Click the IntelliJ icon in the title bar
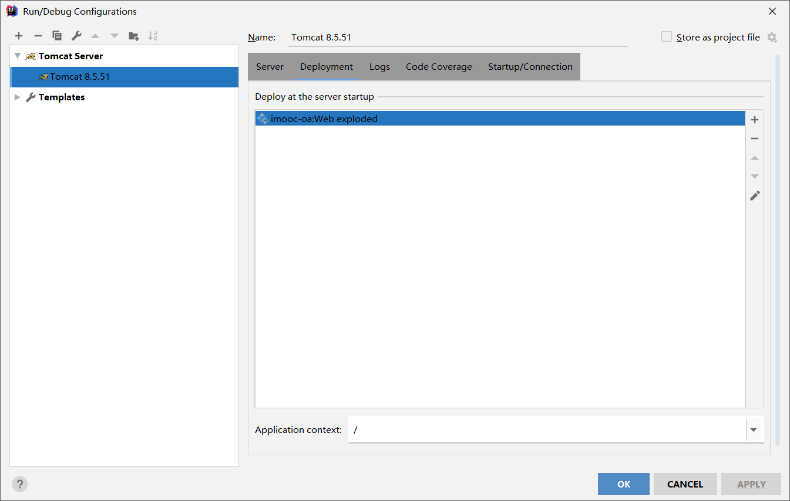This screenshot has width=790, height=501. pos(12,11)
